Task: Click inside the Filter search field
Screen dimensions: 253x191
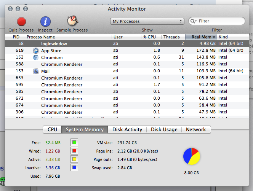Action: tap(217, 21)
